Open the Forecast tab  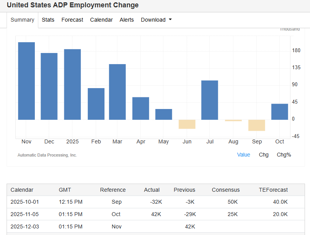[72, 20]
